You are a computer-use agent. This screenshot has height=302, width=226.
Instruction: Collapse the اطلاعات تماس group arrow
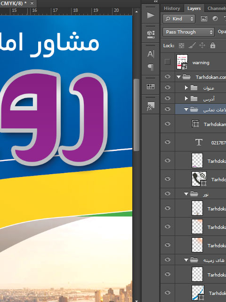click(186, 109)
